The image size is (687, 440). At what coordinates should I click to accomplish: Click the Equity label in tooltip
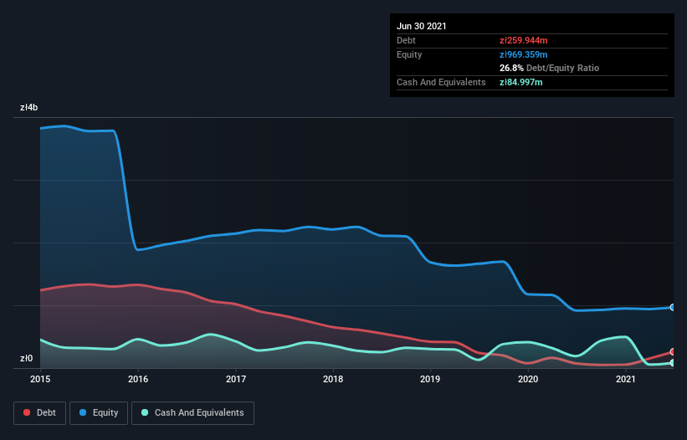(x=409, y=54)
